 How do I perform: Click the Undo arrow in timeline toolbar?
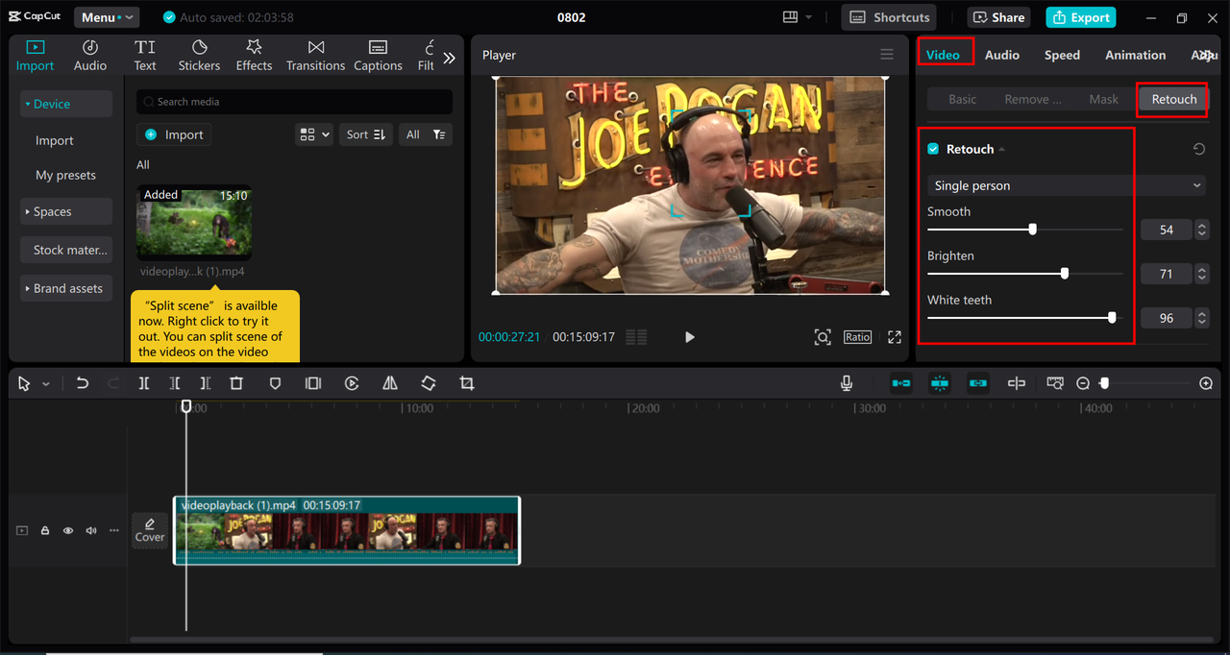(83, 383)
